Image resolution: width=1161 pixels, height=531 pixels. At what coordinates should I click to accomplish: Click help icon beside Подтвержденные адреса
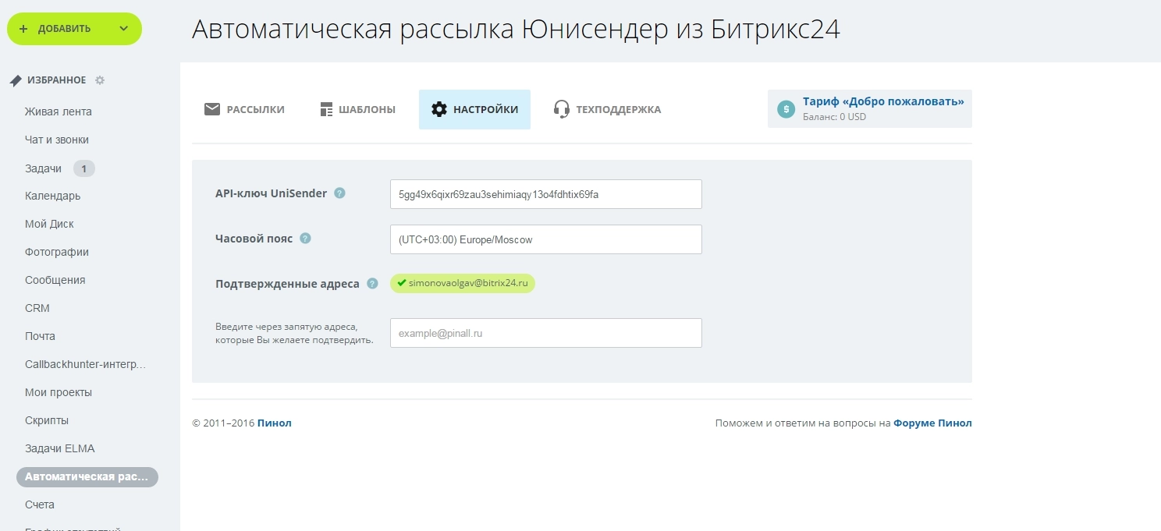pos(372,284)
